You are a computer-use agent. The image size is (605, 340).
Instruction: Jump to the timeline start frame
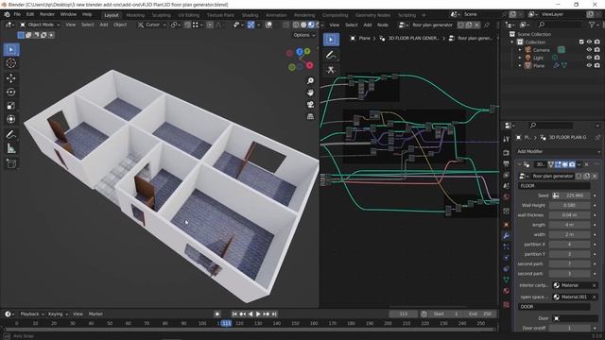(x=234, y=314)
